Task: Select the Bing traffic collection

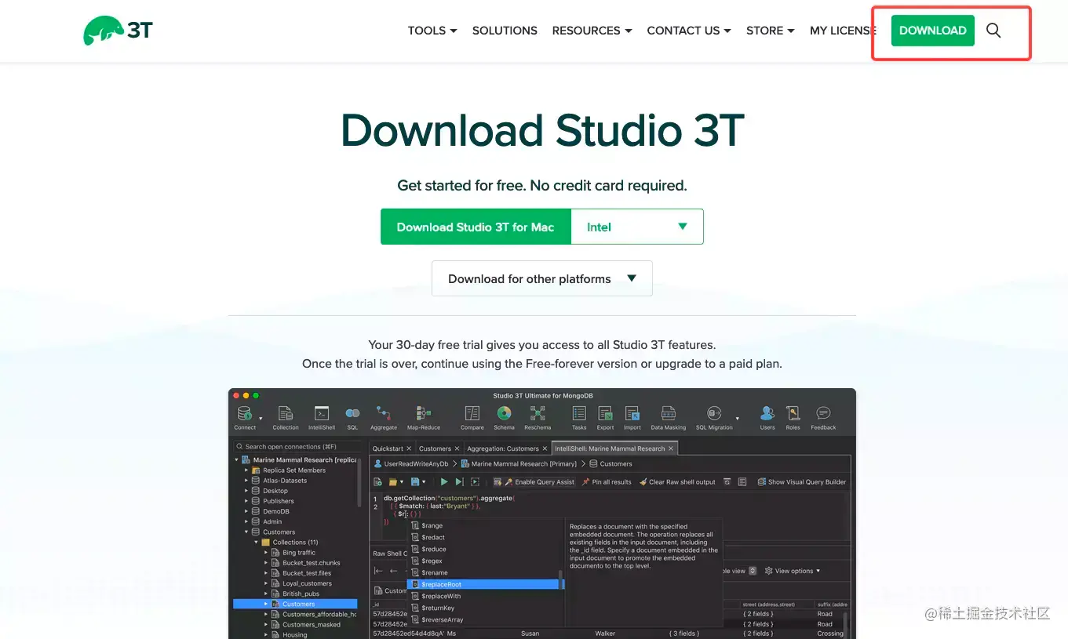Action: click(298, 553)
